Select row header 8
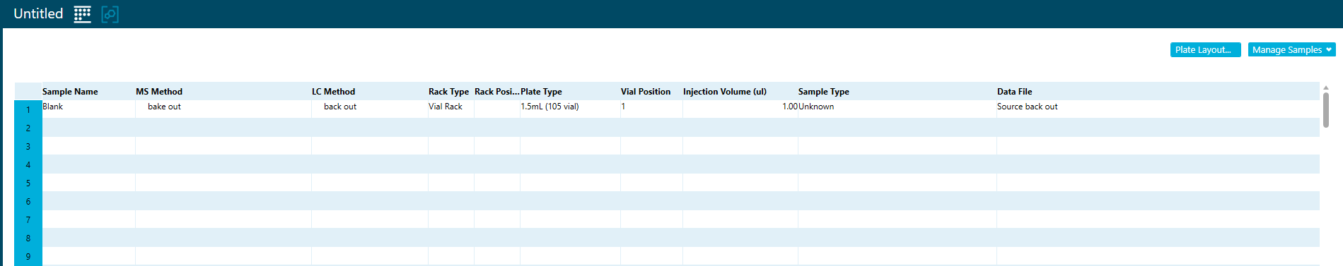This screenshot has height=266, width=1343. pyautogui.click(x=28, y=238)
